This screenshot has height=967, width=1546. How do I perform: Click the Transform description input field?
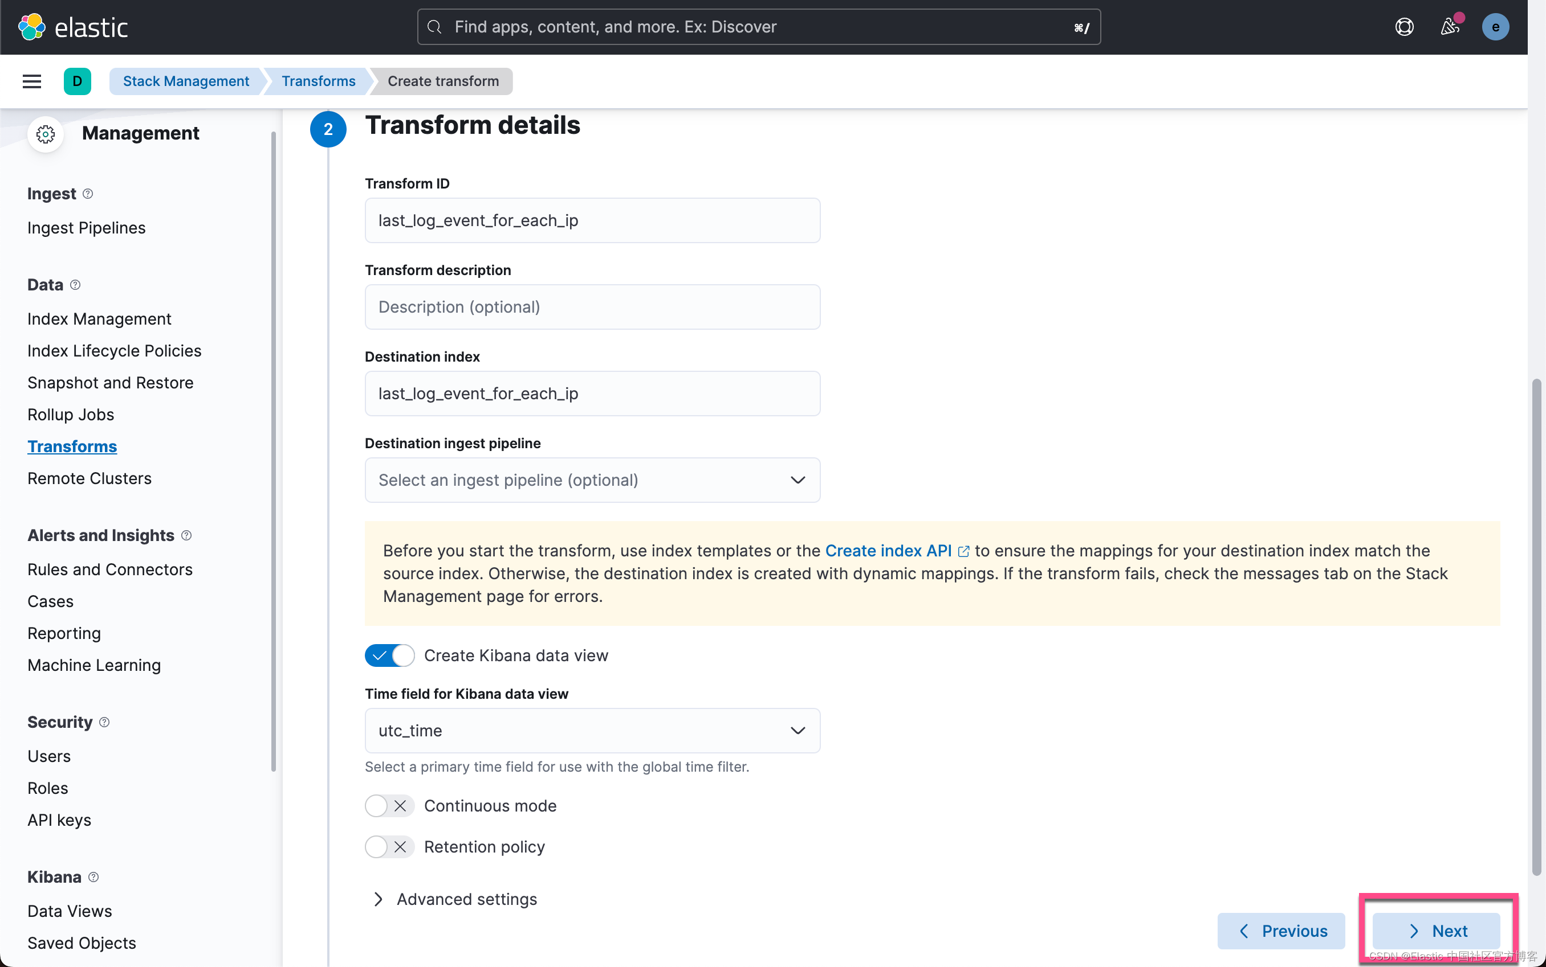[592, 307]
